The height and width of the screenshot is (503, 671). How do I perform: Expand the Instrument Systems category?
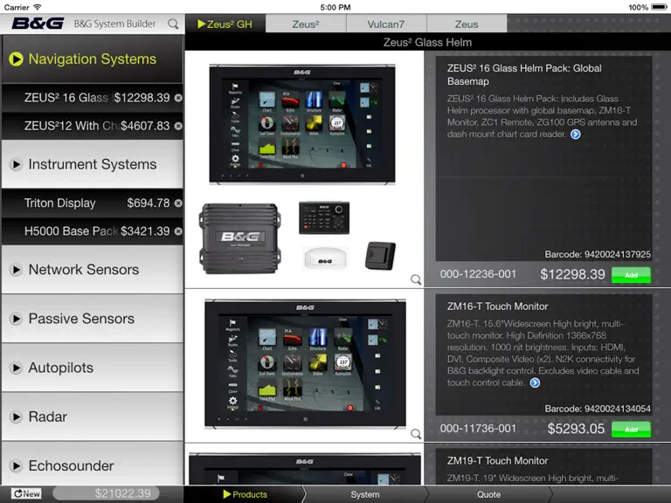tap(93, 164)
